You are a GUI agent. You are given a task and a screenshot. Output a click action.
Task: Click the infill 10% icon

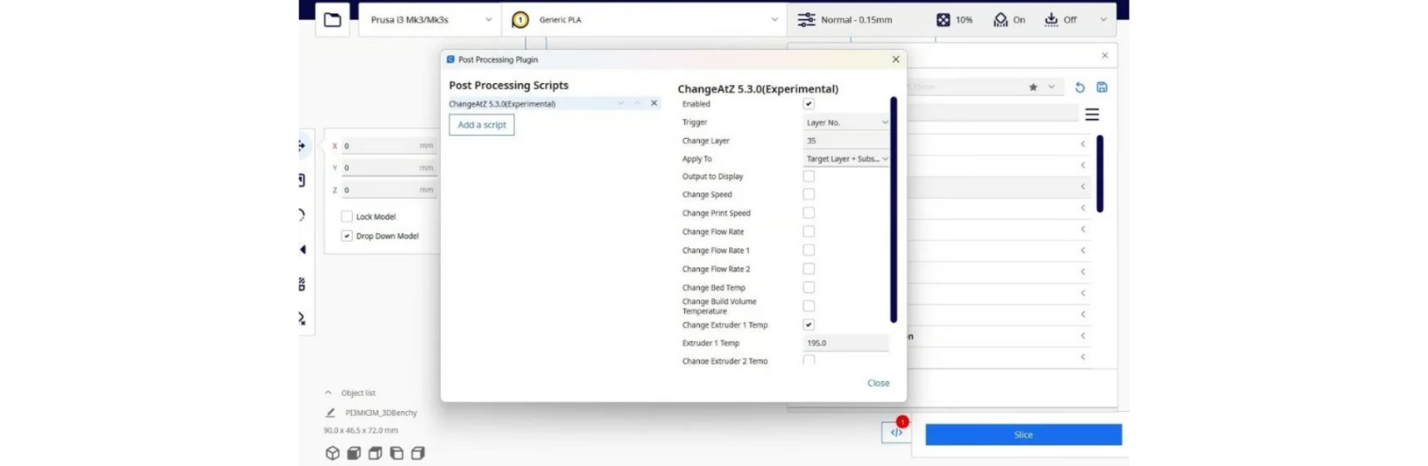943,19
